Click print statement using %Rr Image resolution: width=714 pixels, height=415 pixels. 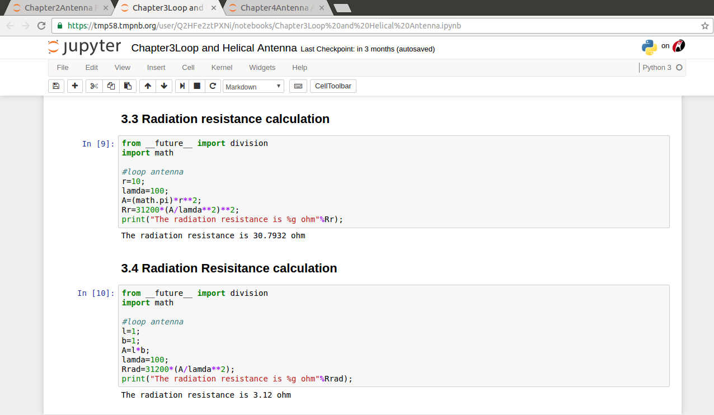(x=232, y=219)
